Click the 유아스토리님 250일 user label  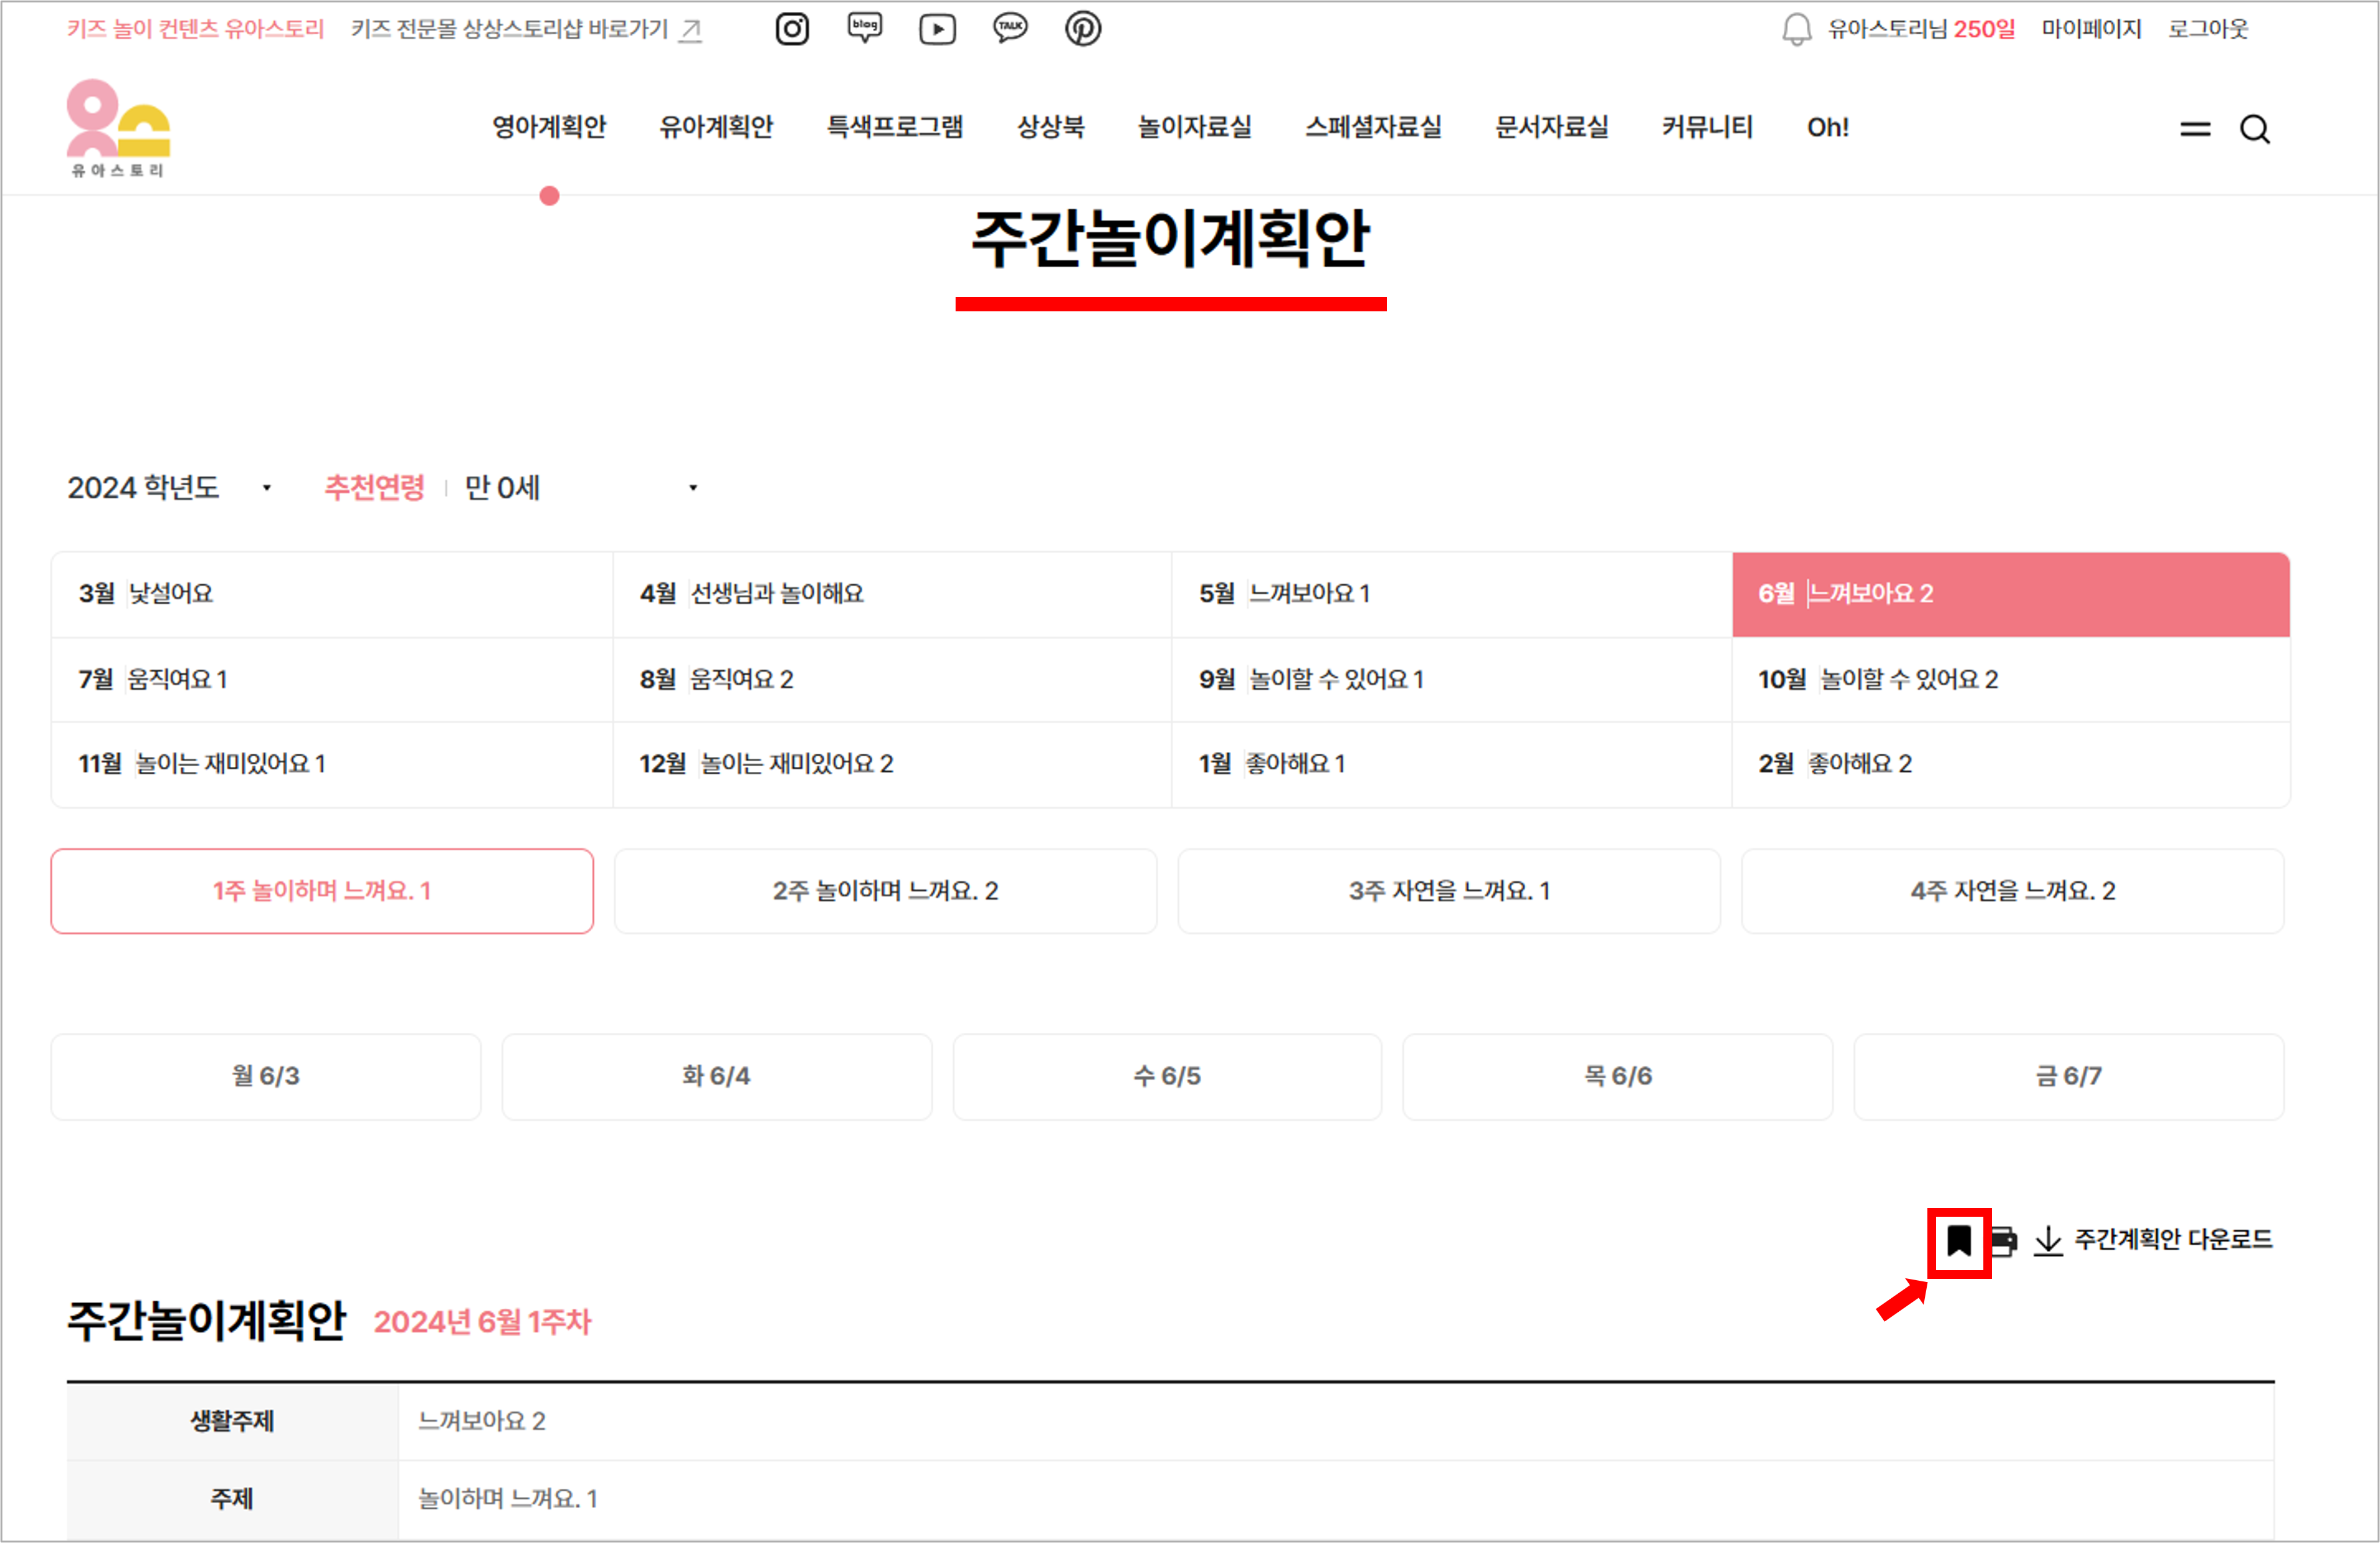click(1922, 29)
